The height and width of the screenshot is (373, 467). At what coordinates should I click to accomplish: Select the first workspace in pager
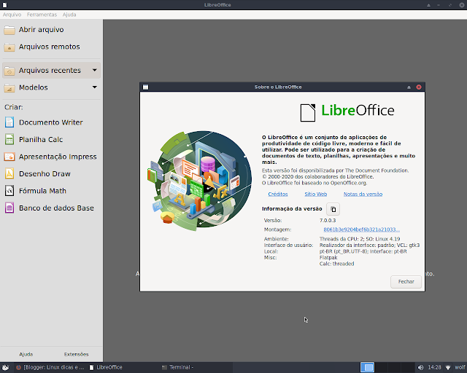367,367
